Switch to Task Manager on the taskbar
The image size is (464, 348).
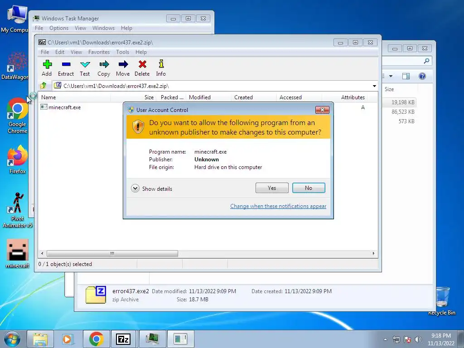pos(152,339)
